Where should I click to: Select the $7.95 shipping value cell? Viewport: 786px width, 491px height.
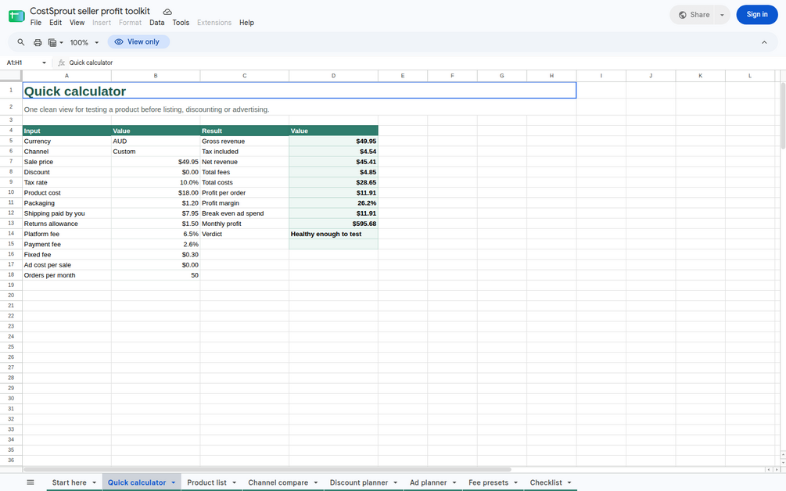156,213
